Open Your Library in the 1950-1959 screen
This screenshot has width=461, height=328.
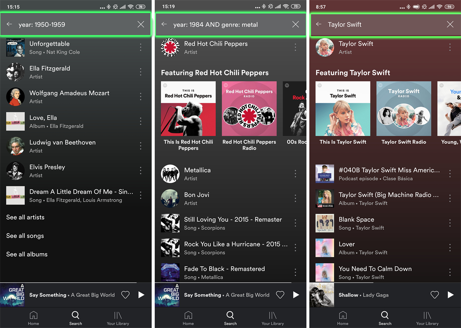[x=118, y=318]
